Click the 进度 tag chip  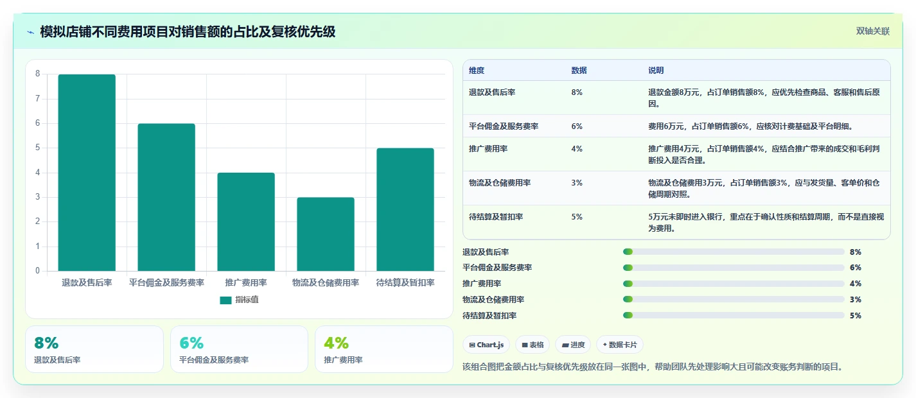pos(573,345)
